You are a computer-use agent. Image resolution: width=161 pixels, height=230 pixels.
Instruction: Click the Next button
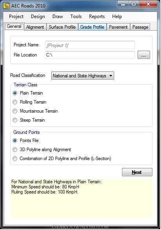(137, 172)
